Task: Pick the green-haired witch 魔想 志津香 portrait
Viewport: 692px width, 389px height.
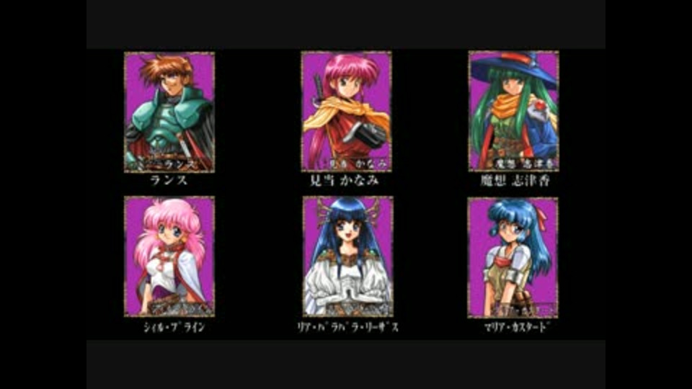Action: point(514,111)
